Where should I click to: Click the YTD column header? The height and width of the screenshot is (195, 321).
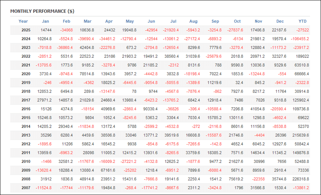(x=302, y=21)
